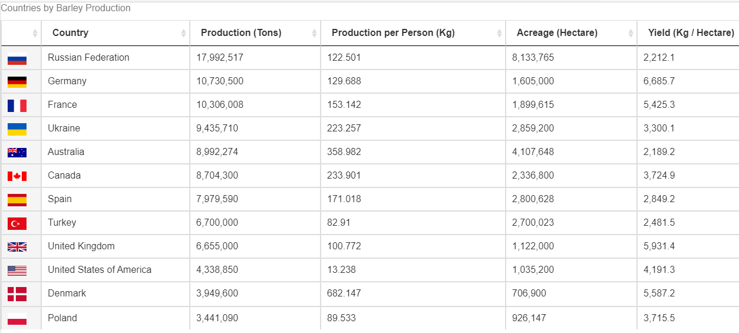739x333 pixels.
Task: Sort table by Country column arrows
Action: coord(183,34)
